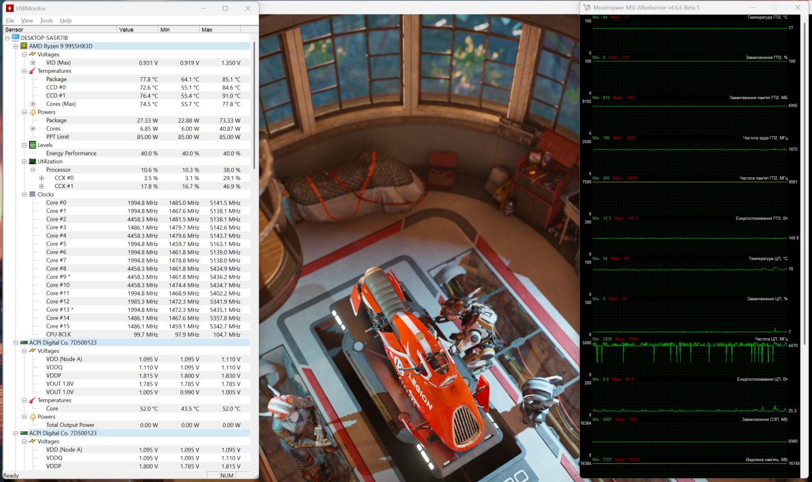Click the 'Ready' status bar text
Viewport: 812px width, 482px height.
[11, 476]
